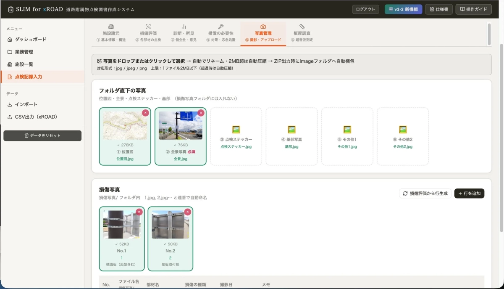Click the edit icon beside 点検記録入力
Viewport: 504px width, 289px height.
pos(10,77)
